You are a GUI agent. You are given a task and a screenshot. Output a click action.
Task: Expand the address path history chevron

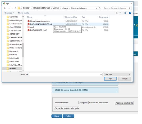(97, 8)
